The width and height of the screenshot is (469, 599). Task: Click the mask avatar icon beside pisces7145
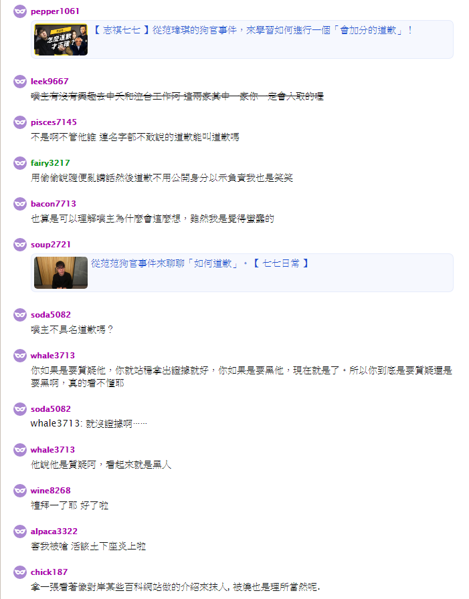click(20, 122)
